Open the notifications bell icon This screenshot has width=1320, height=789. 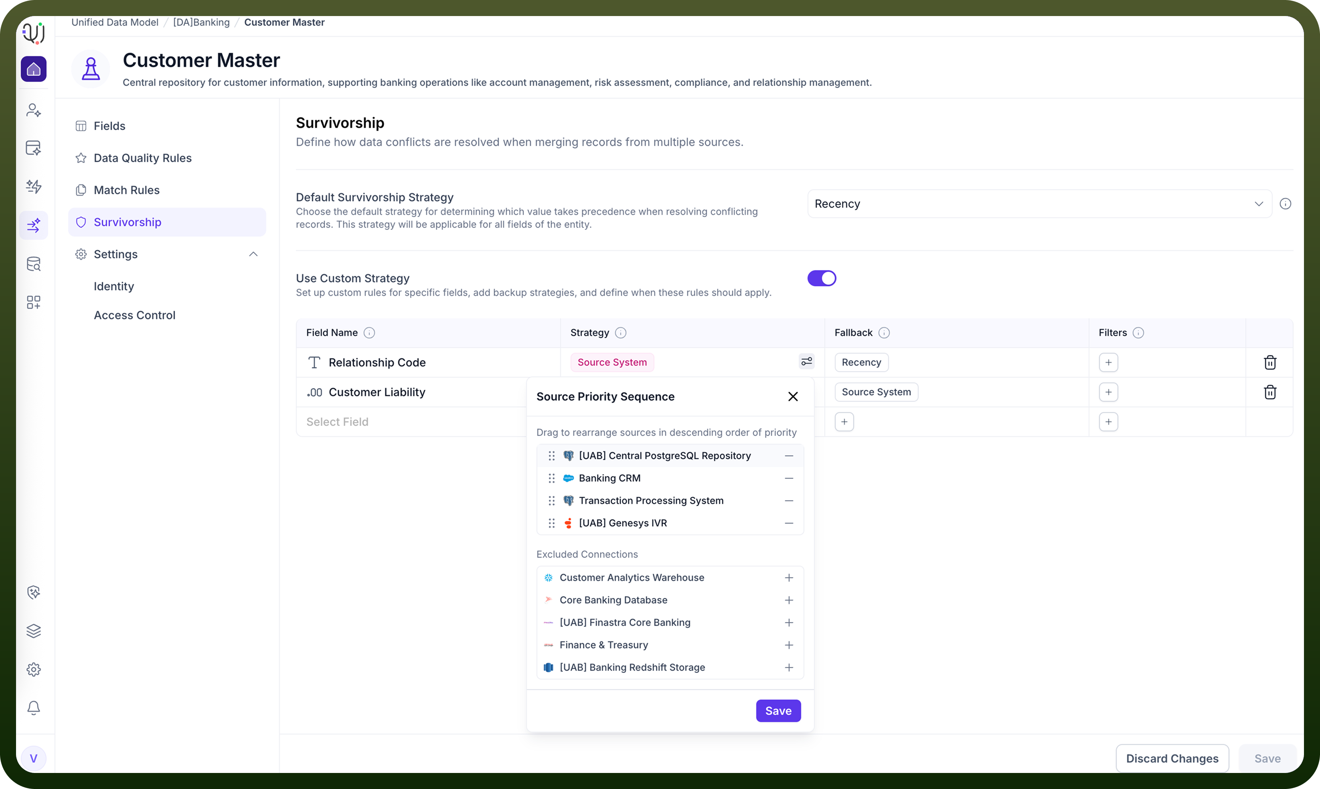click(34, 708)
